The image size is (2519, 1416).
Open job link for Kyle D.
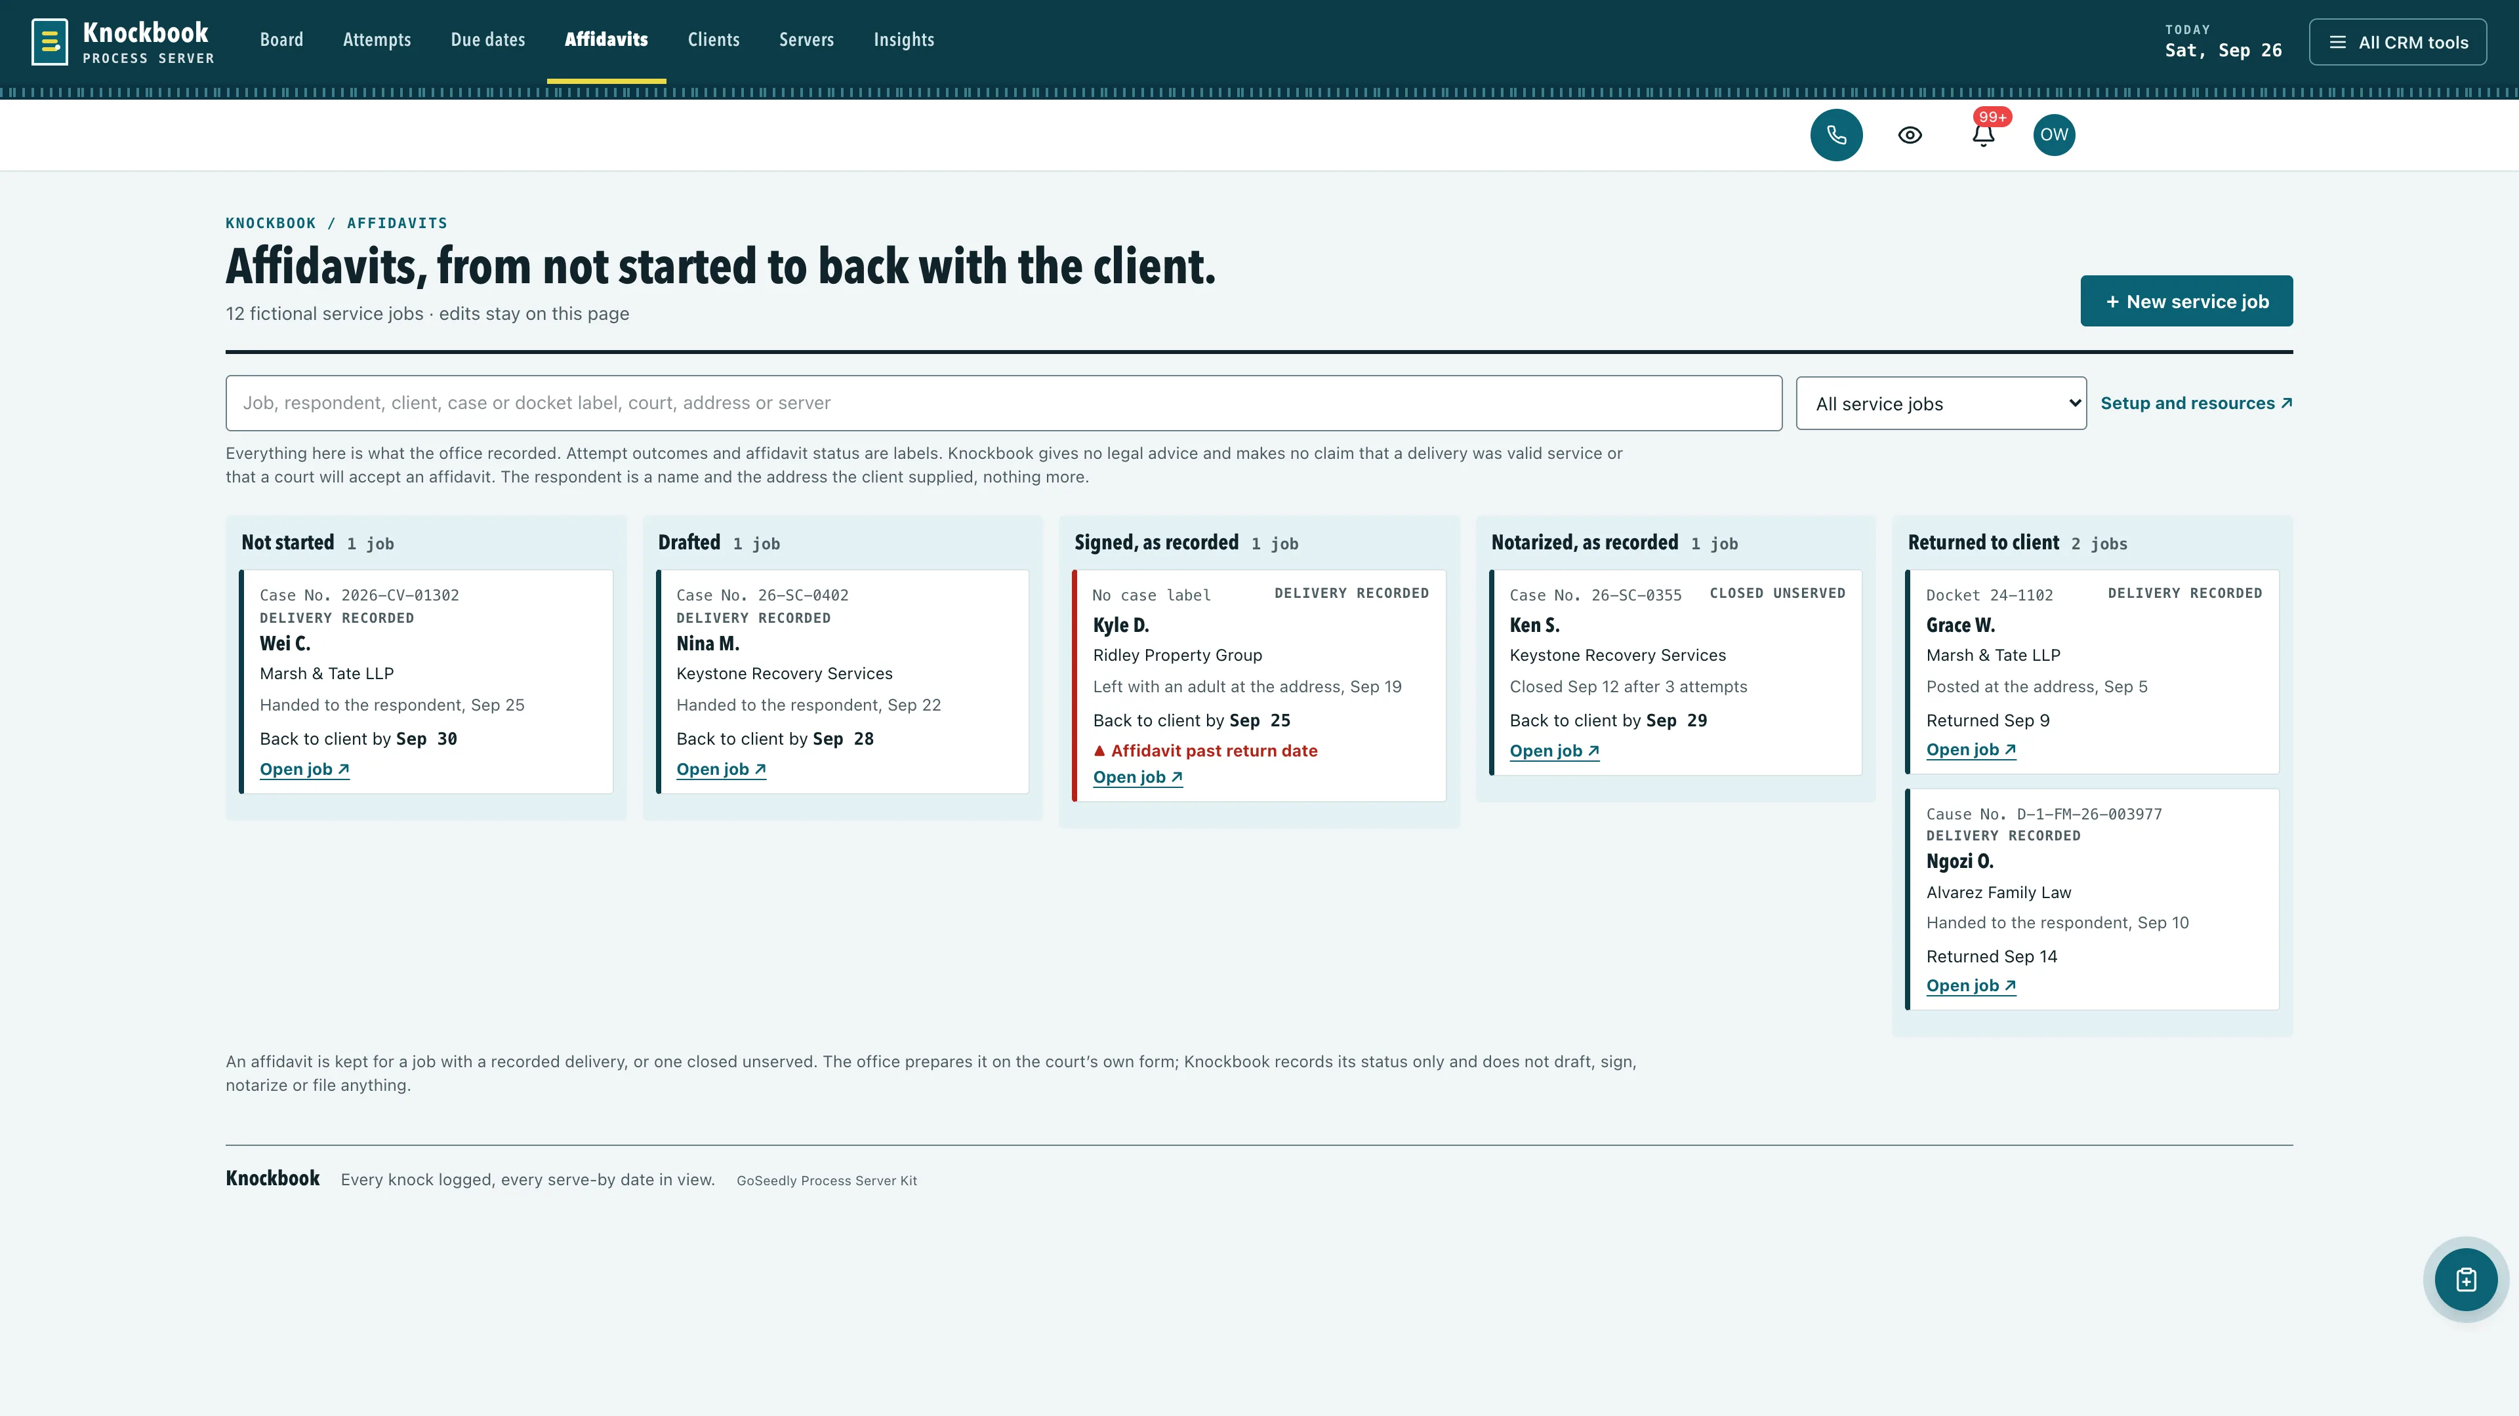coord(1137,777)
